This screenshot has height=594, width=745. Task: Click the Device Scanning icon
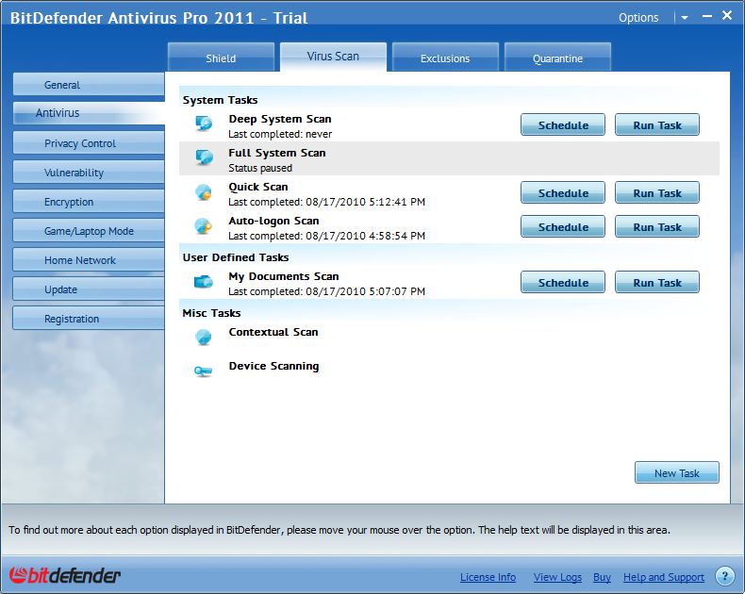pyautogui.click(x=204, y=371)
